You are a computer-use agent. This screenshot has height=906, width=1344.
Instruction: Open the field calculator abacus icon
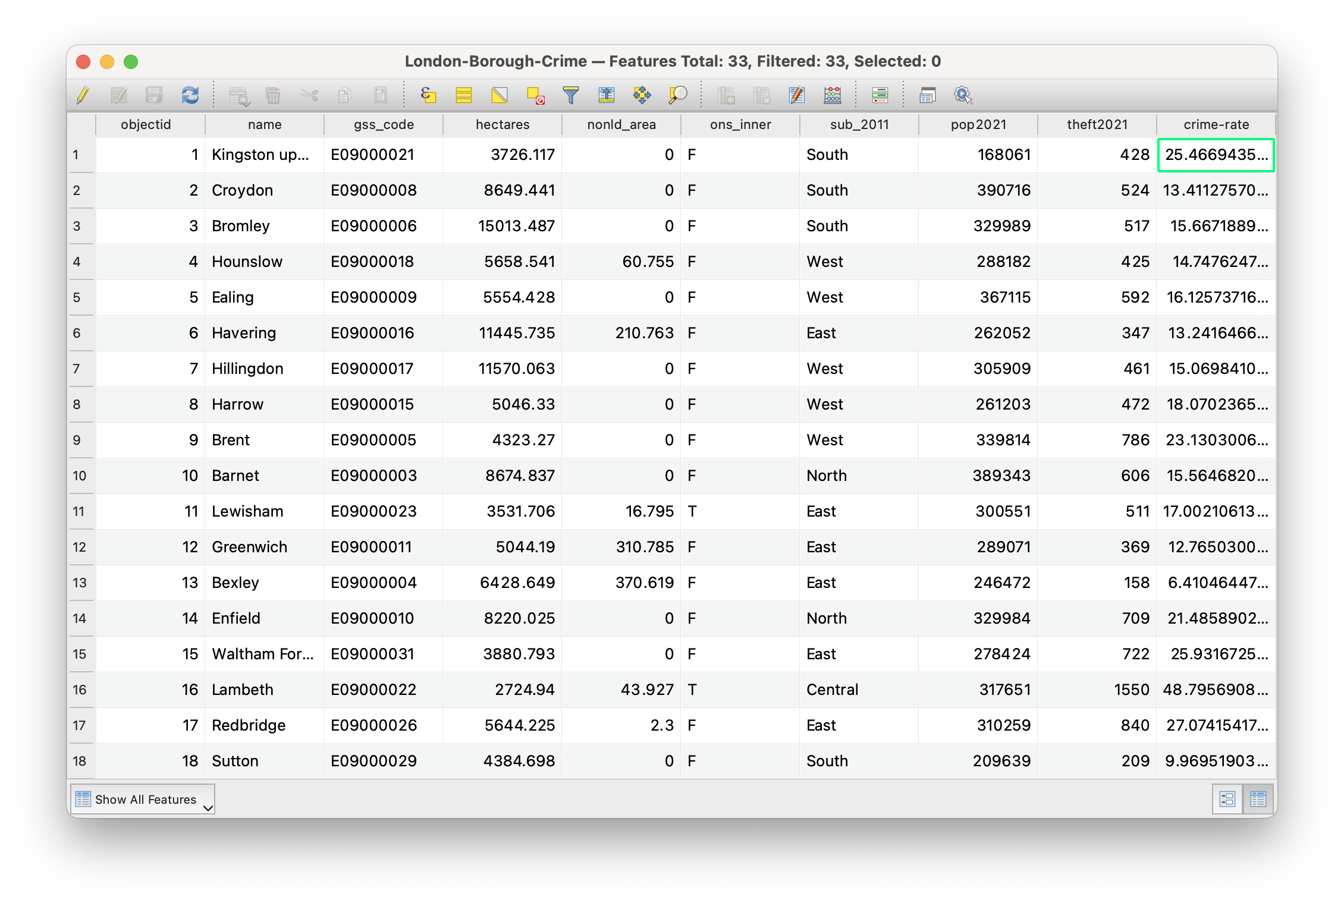point(833,95)
